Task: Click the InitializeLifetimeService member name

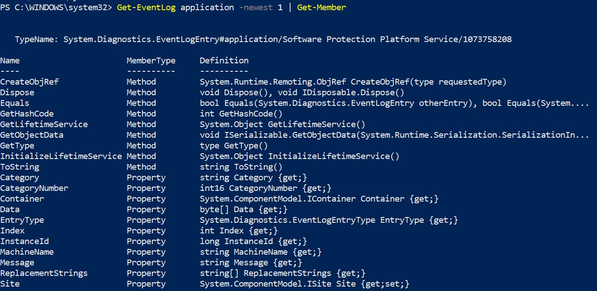Action: [x=61, y=156]
